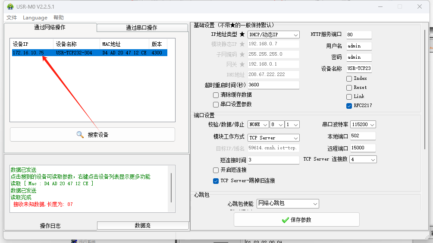Viewport: 433px width, 243px height.
Task: Click the 搜索设备 button
Action: 93,135
